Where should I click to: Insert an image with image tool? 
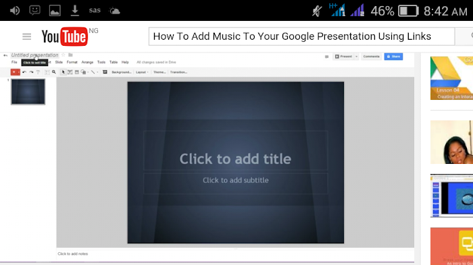[76, 72]
